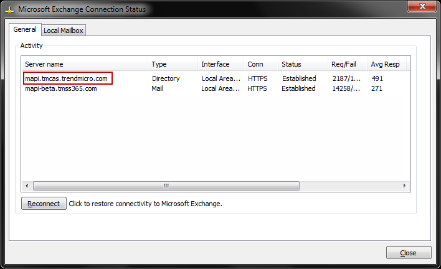Screen dimensions: 441x269
Task: Select the General tab
Action: [x=25, y=30]
